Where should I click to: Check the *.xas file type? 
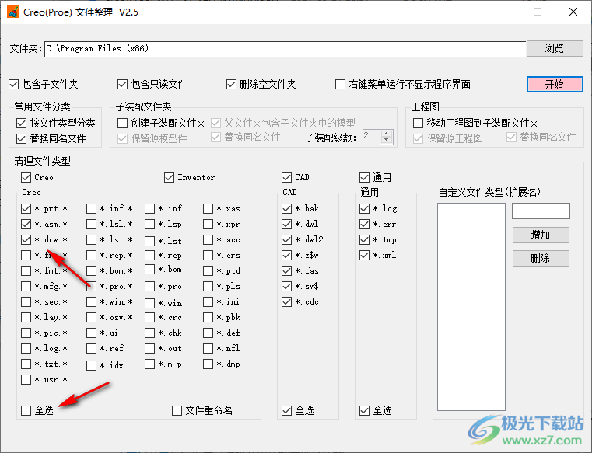208,208
